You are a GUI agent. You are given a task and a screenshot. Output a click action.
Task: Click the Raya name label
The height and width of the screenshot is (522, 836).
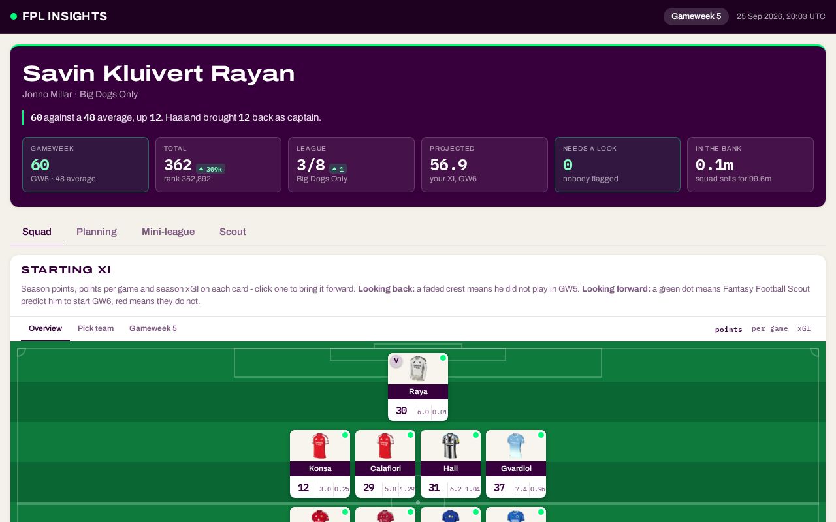[x=418, y=391]
